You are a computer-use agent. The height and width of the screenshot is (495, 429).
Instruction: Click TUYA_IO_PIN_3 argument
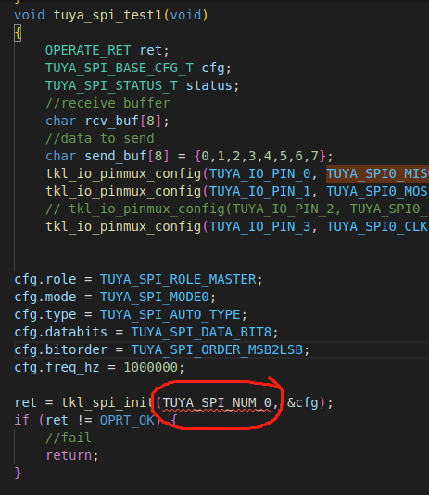tap(260, 227)
